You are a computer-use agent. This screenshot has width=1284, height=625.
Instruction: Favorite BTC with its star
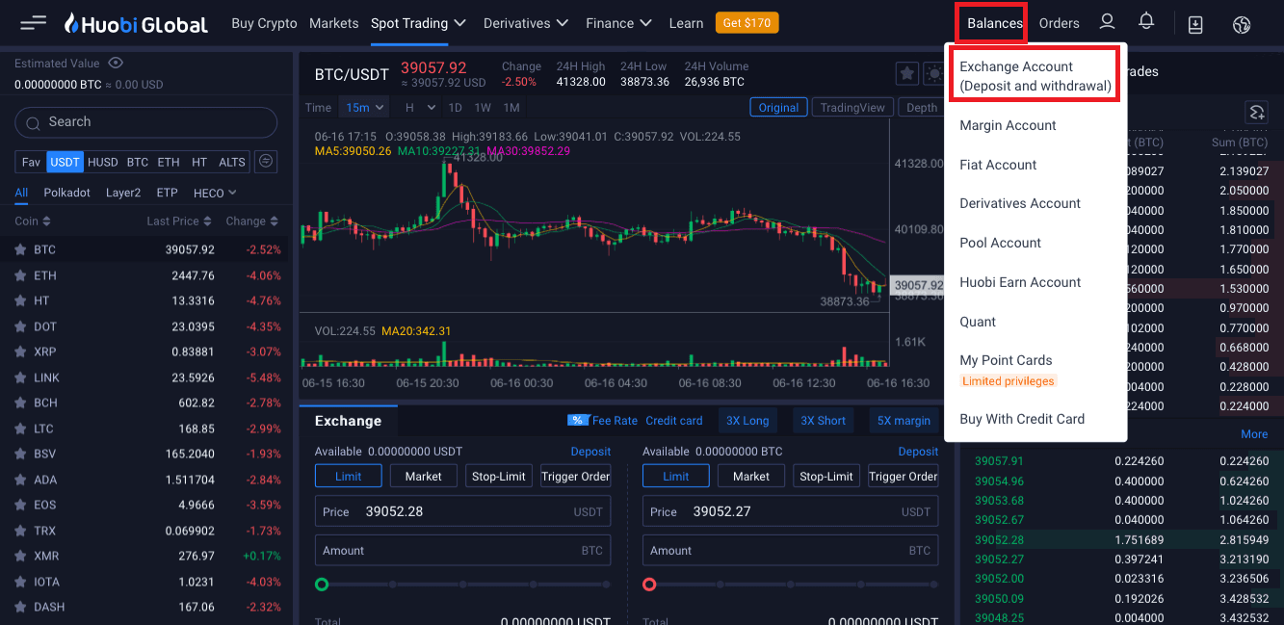20,249
